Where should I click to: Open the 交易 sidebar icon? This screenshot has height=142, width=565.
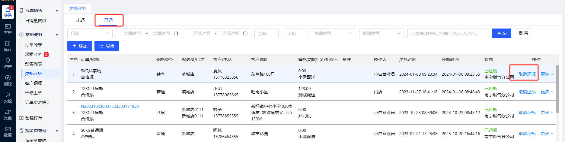pyautogui.click(x=8, y=12)
